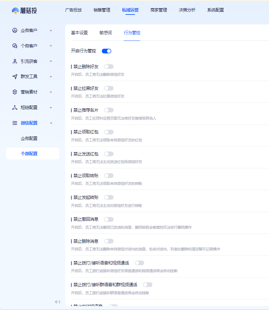Screen dimensions: 269x310
Task: Enable the 禁止撤回消息 switch
Action: (x=109, y=219)
